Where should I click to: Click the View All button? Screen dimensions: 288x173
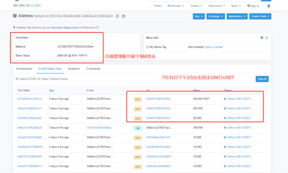[x=262, y=79]
